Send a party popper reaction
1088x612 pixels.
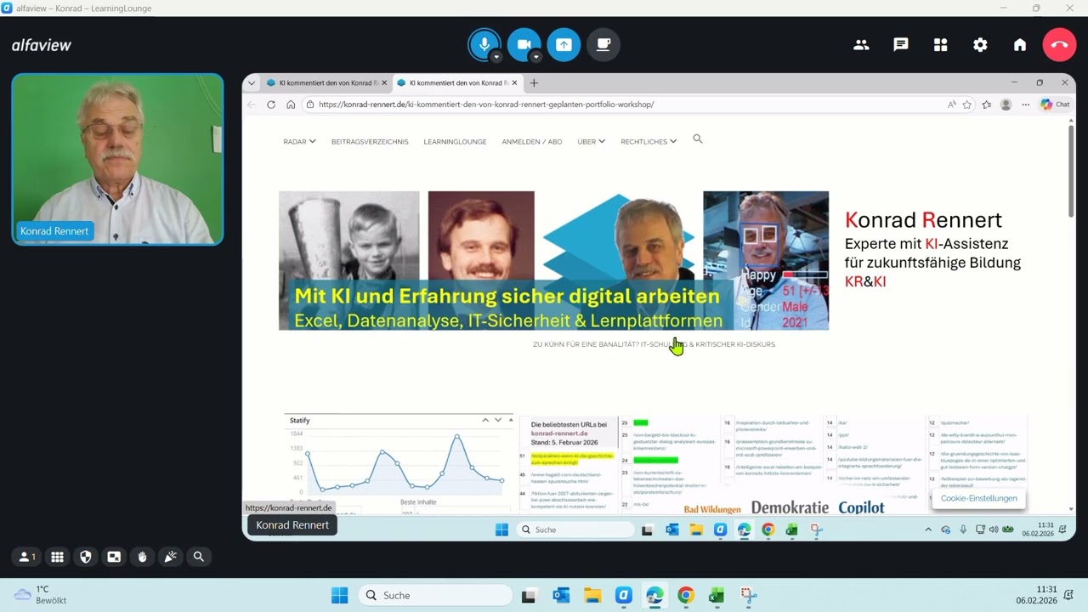[170, 557]
